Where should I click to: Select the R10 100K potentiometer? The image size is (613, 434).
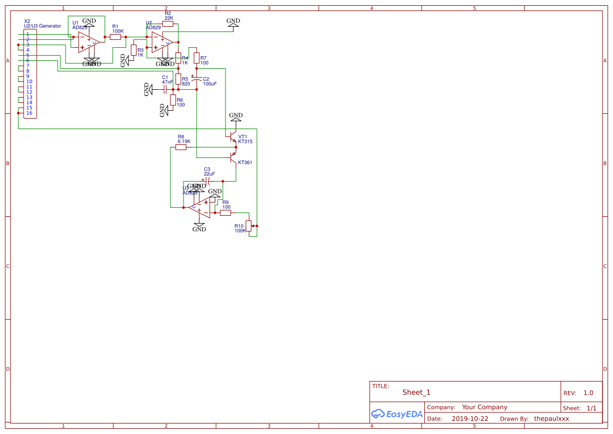click(249, 227)
